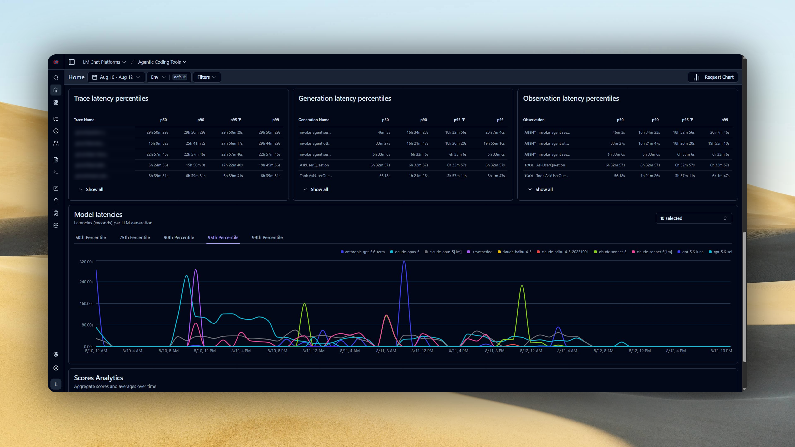Open Scores via the percent-square icon
The width and height of the screenshot is (795, 447).
pyautogui.click(x=56, y=188)
